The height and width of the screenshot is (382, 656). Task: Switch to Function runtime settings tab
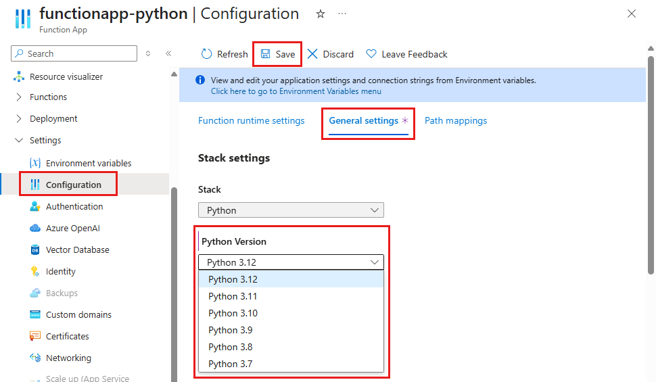[252, 120]
